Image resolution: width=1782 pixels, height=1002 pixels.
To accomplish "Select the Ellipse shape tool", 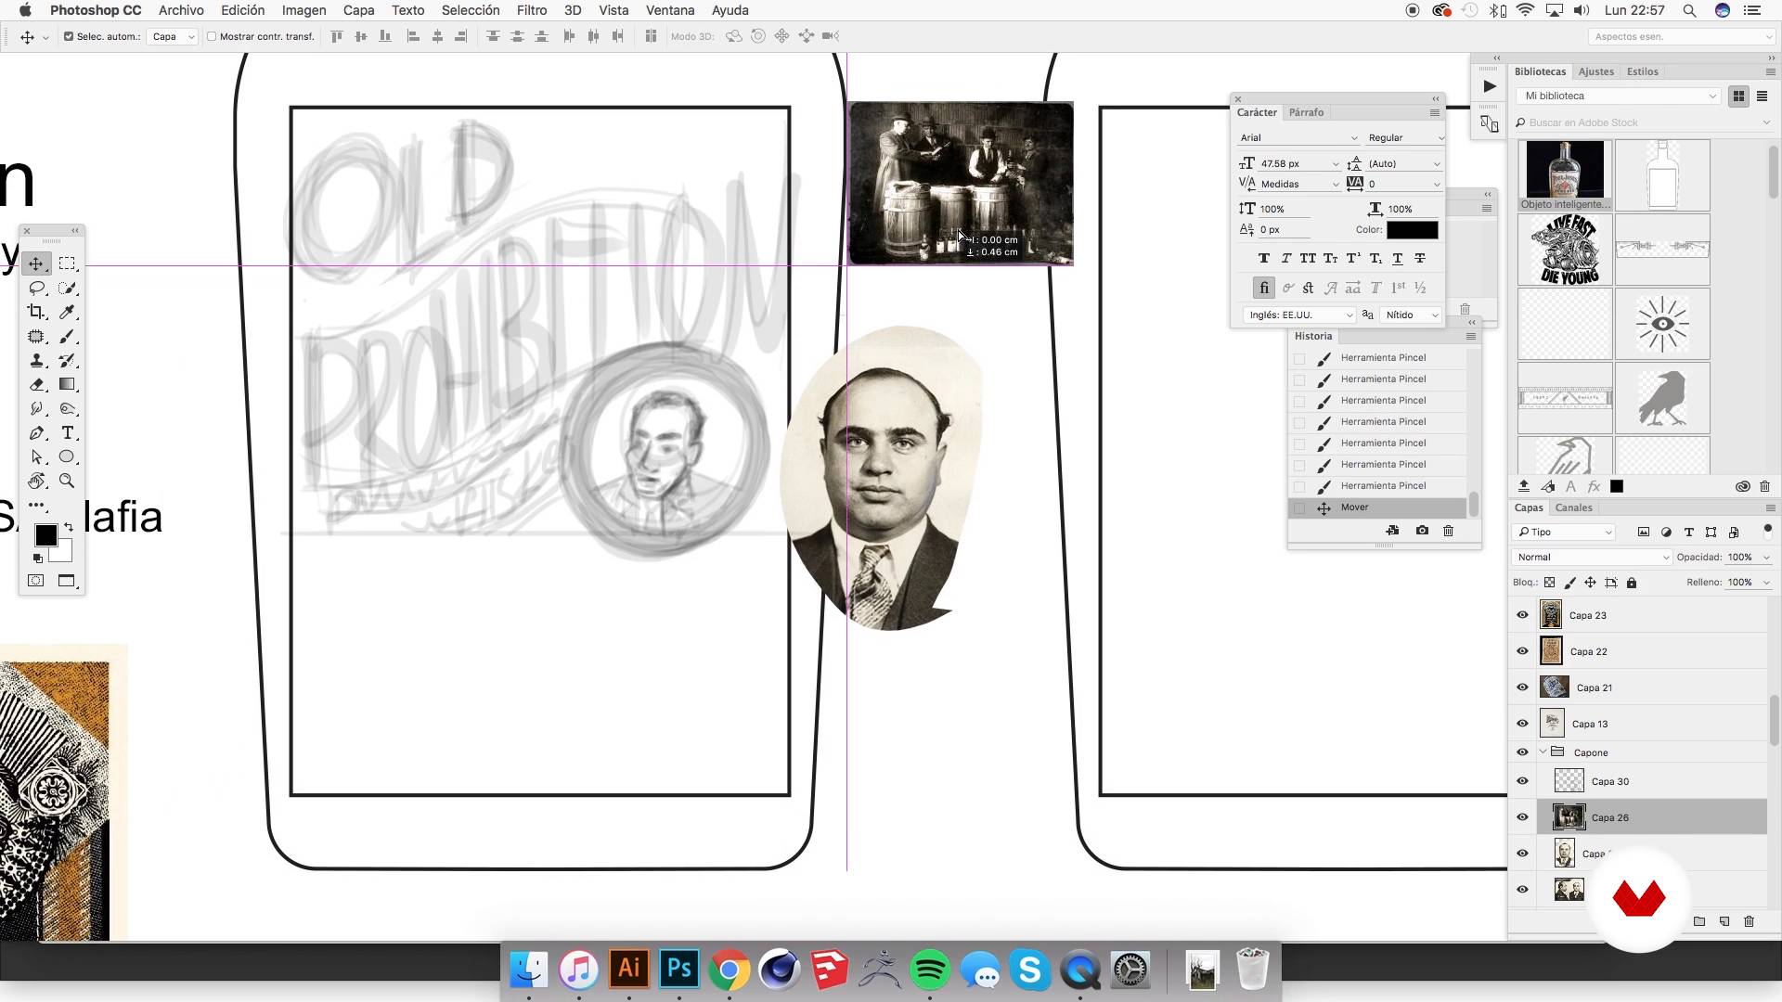I will point(67,457).
